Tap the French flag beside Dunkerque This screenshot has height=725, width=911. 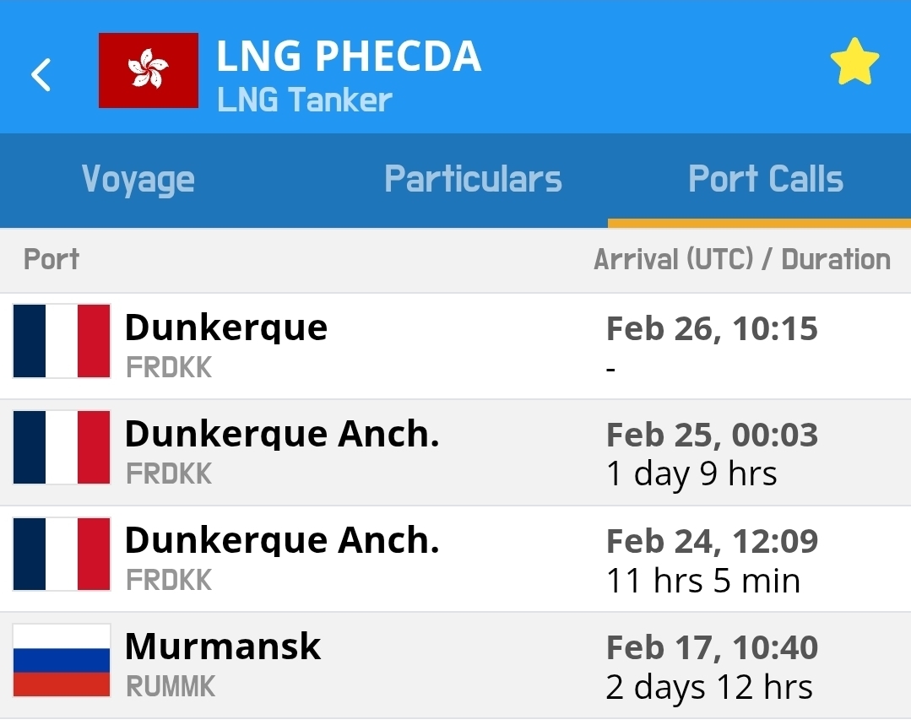(62, 341)
